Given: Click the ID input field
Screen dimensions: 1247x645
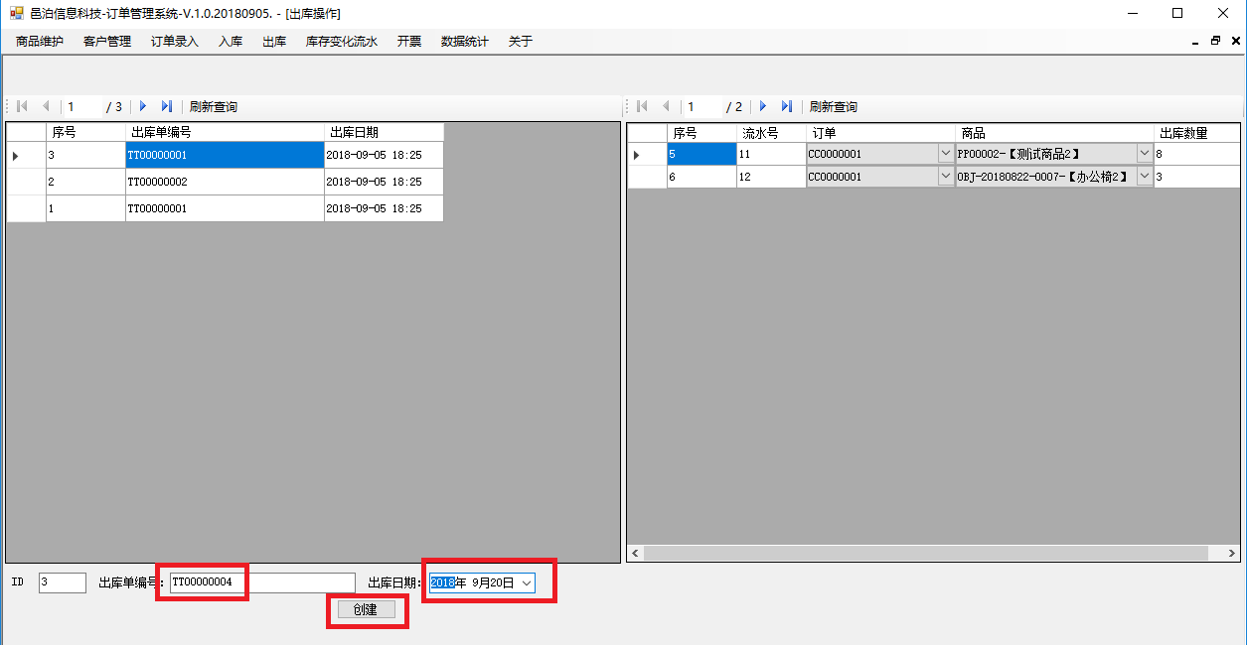Looking at the screenshot, I should [x=63, y=582].
